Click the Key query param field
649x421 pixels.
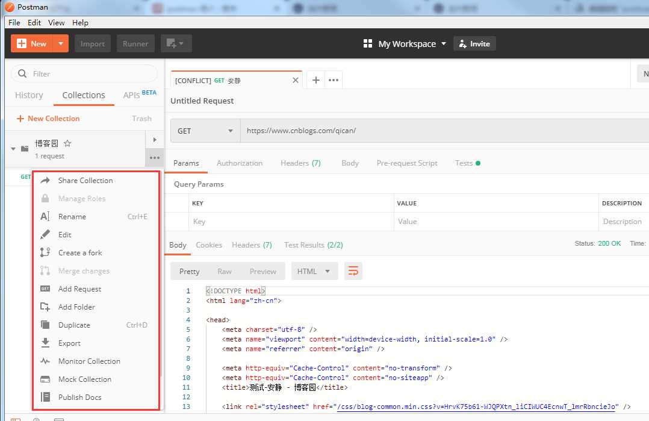[x=291, y=222]
